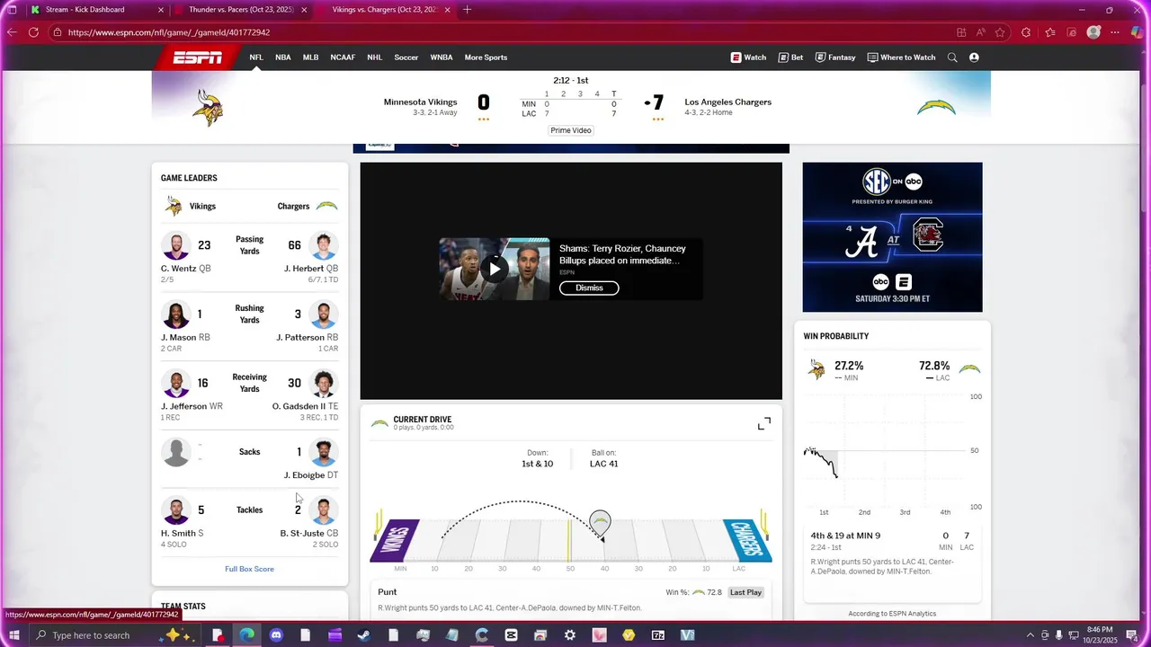The width and height of the screenshot is (1151, 647).
Task: Open the WNBA nav menu
Action: click(442, 58)
